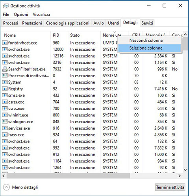Click the Registry process icon
The image size is (189, 196).
pyautogui.click(x=5, y=89)
